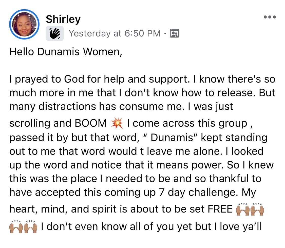Click the group members privacy icon

pos(174,33)
